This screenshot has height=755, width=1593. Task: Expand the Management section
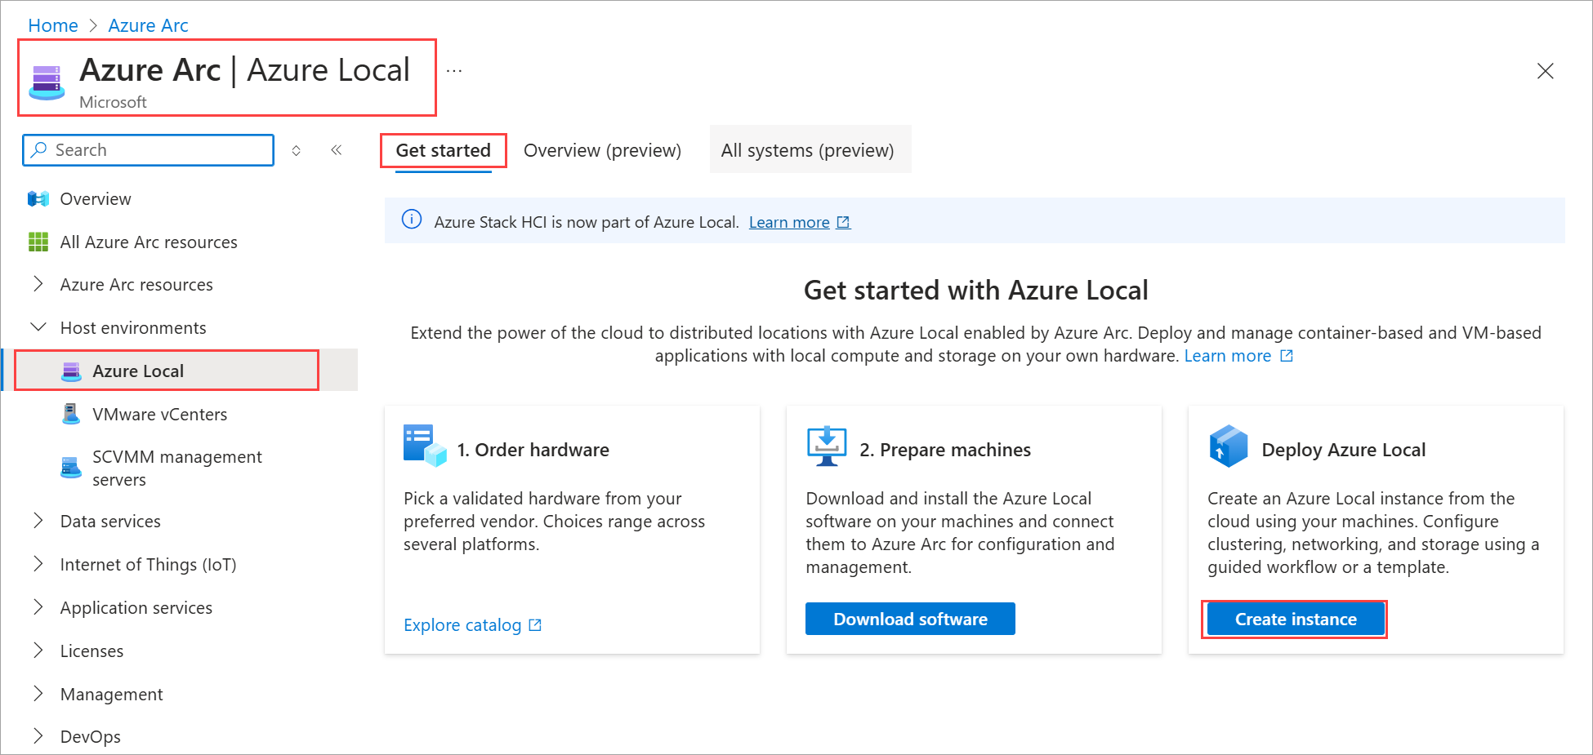[x=38, y=695]
